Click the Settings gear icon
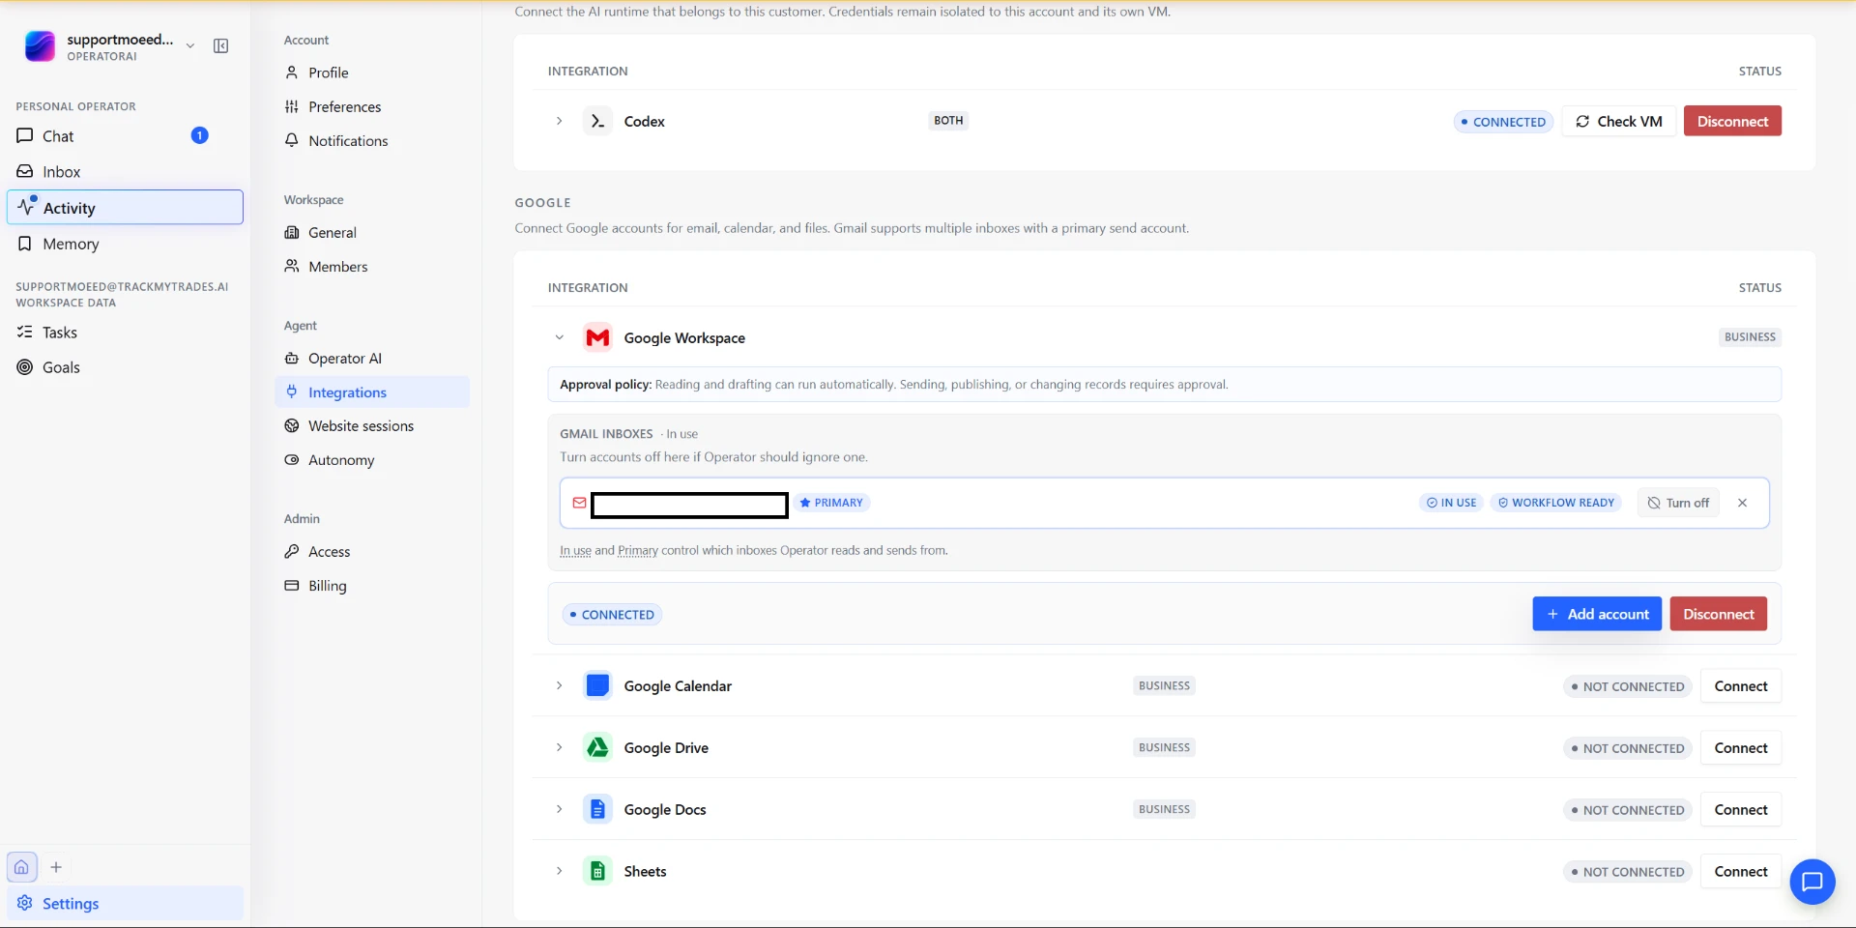This screenshot has width=1856, height=928. 25,903
